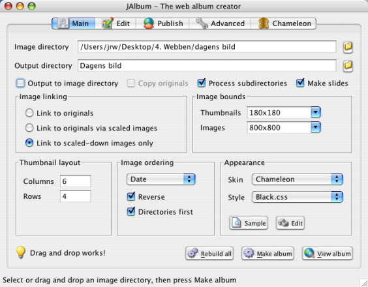
Task: Click the Columns number field
Action: pyautogui.click(x=75, y=181)
